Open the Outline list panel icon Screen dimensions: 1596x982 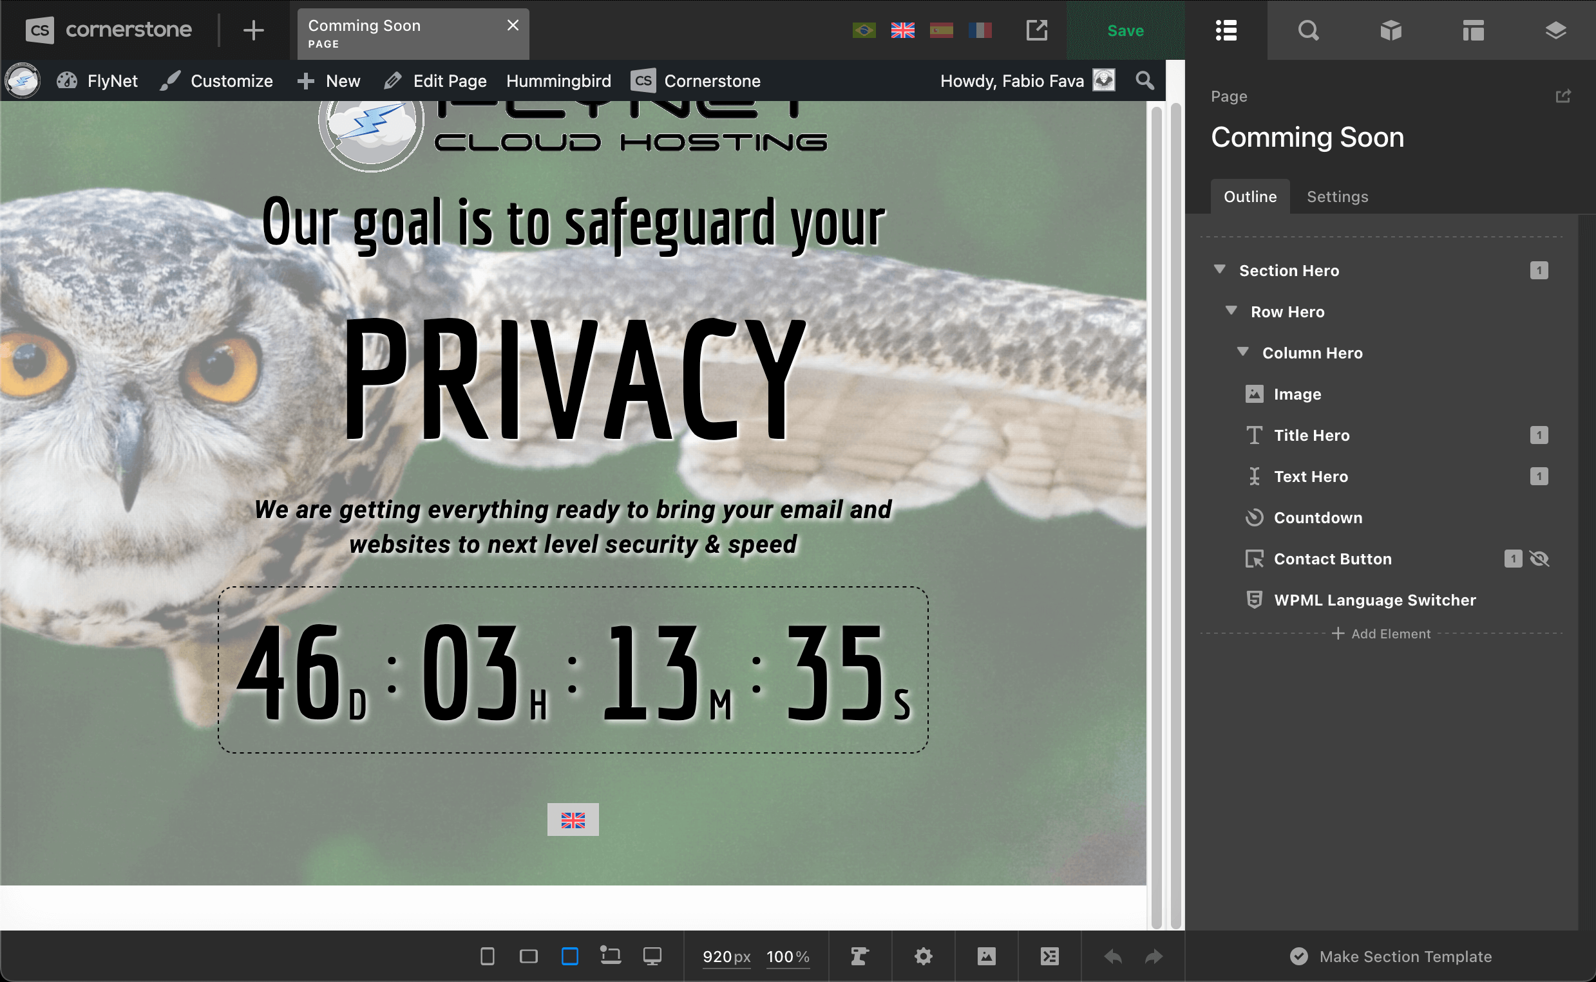pyautogui.click(x=1226, y=30)
